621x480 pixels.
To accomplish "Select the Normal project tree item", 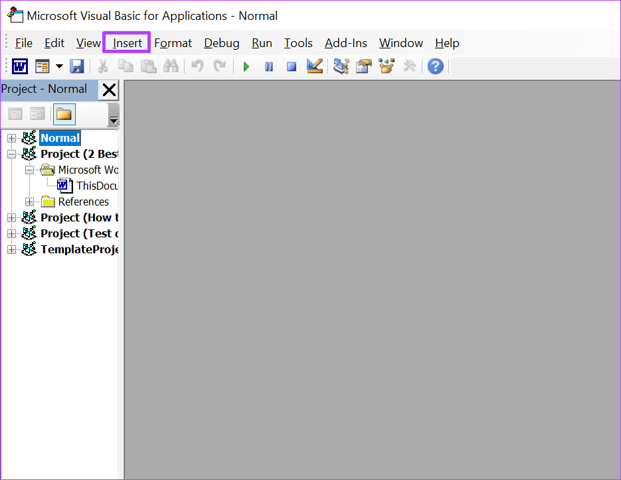I will [60, 138].
